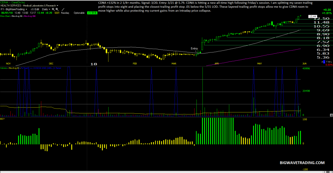
Task: Click the 7.52 price level label
Action: tap(323, 42)
